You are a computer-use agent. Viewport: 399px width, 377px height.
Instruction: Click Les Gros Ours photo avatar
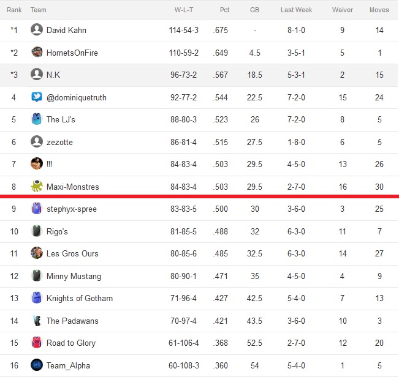(37, 253)
